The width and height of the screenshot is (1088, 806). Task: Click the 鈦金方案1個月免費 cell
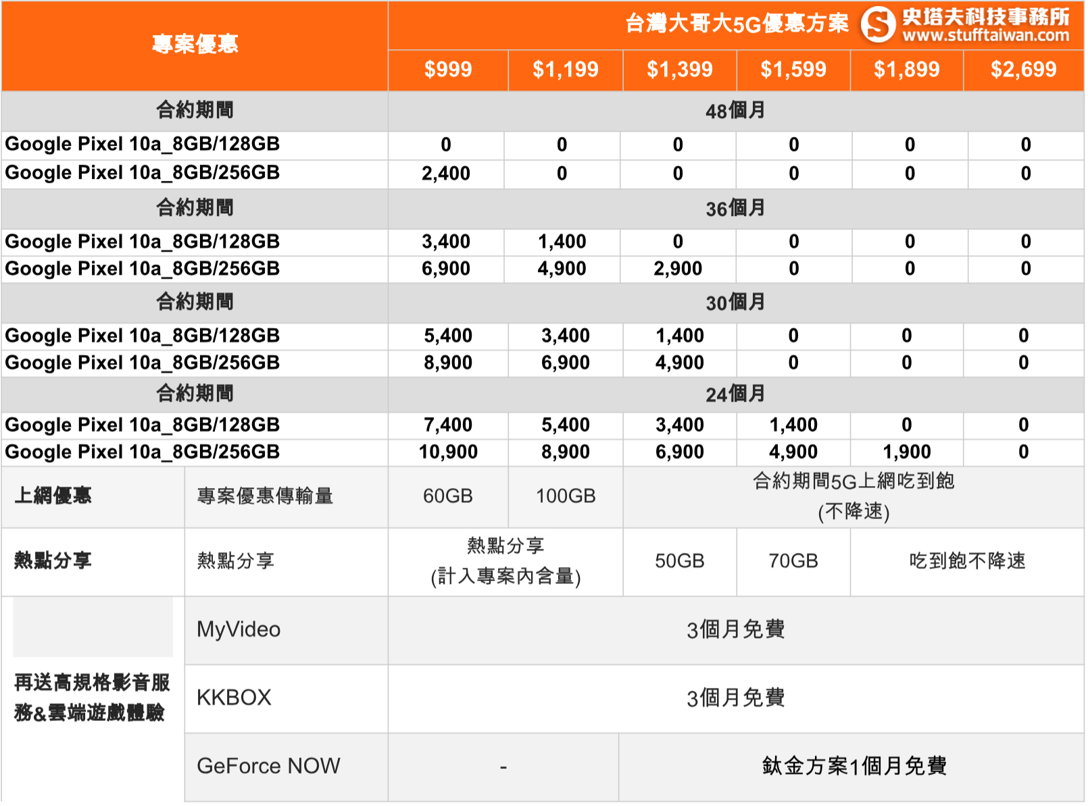tap(854, 766)
